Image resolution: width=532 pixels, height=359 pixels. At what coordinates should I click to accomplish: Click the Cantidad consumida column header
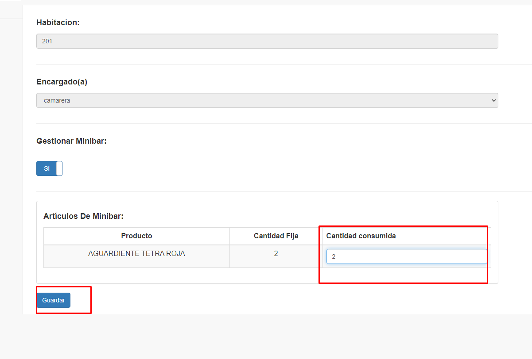(361, 236)
